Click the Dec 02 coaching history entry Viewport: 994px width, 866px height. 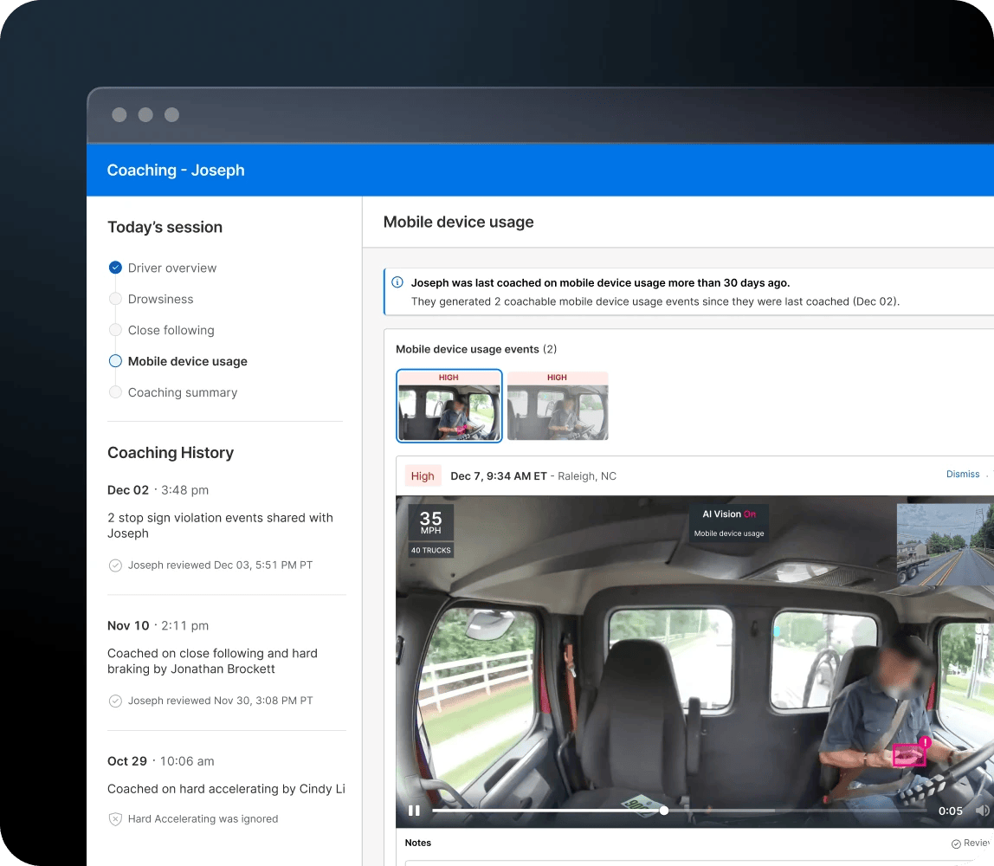pos(226,527)
